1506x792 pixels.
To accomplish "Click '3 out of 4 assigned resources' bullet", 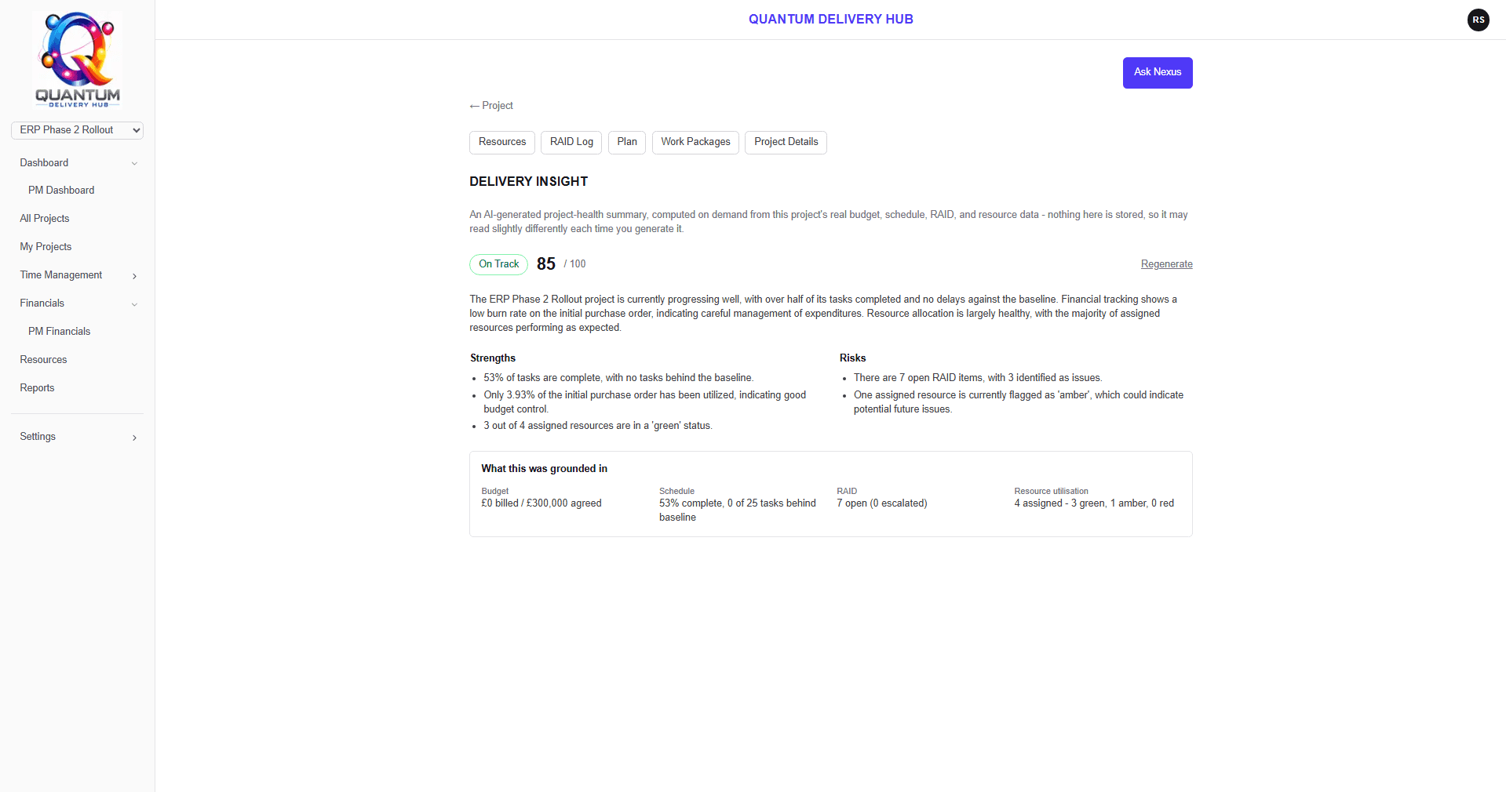I will [x=598, y=426].
